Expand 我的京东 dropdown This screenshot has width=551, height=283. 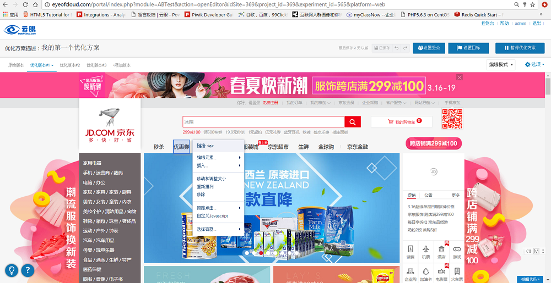[320, 103]
